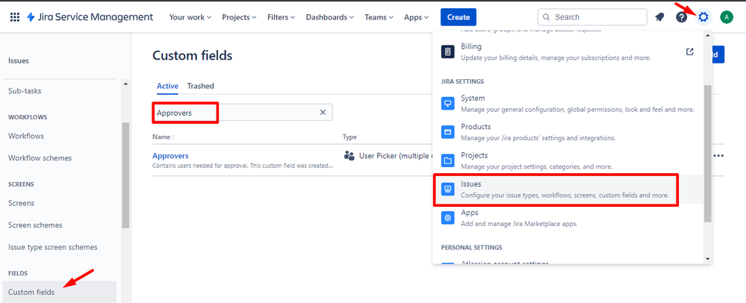This screenshot has height=303, width=746.
Task: Open Screen schemes in the sidebar
Action: point(35,225)
